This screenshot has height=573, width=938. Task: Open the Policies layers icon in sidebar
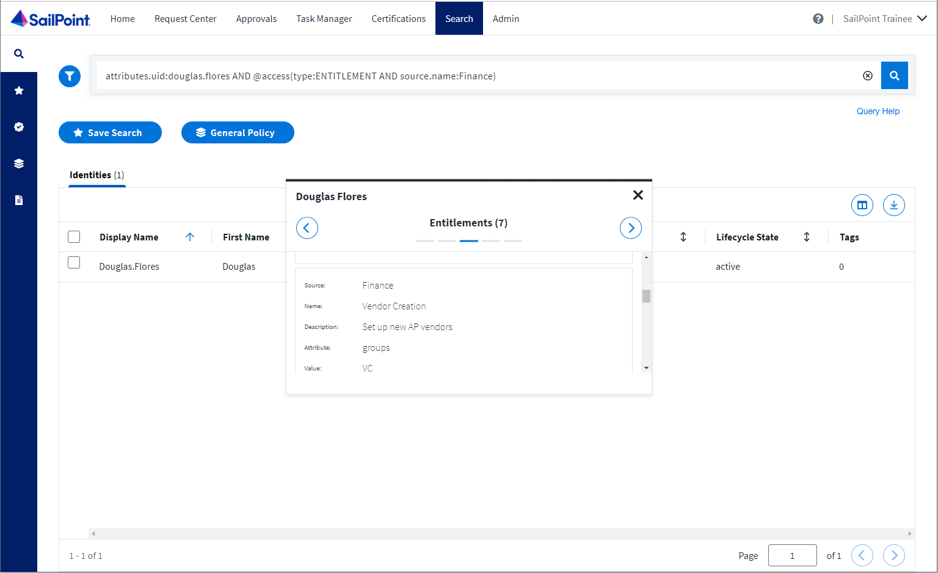(x=19, y=163)
